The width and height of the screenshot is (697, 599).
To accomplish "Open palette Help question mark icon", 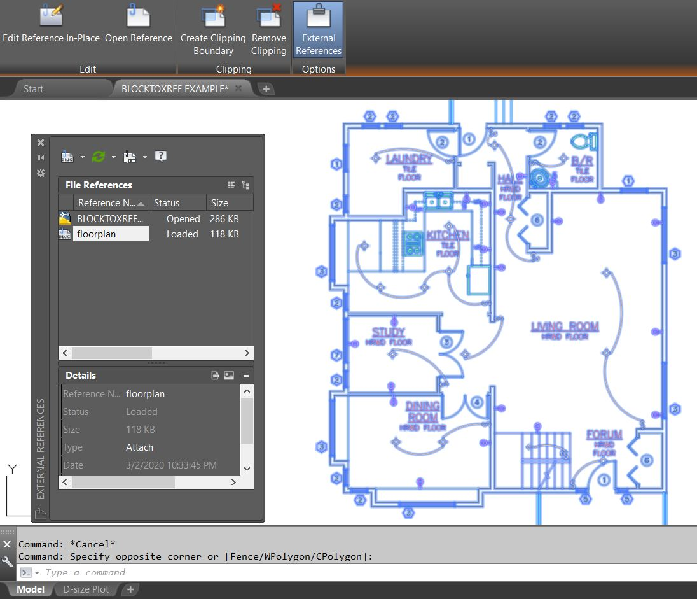I will pyautogui.click(x=161, y=157).
